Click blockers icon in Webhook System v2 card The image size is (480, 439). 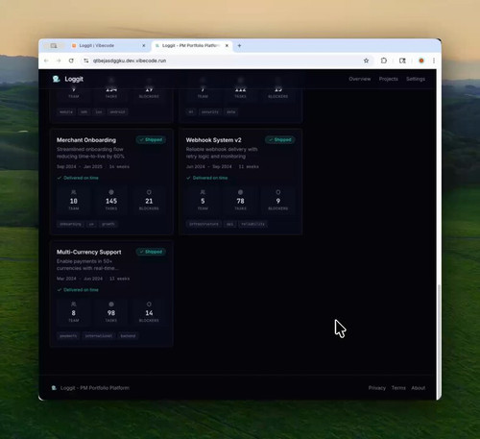coord(278,192)
